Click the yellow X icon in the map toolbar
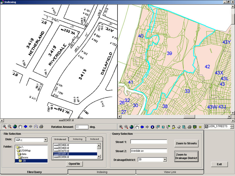The image size is (235, 176). point(200,127)
